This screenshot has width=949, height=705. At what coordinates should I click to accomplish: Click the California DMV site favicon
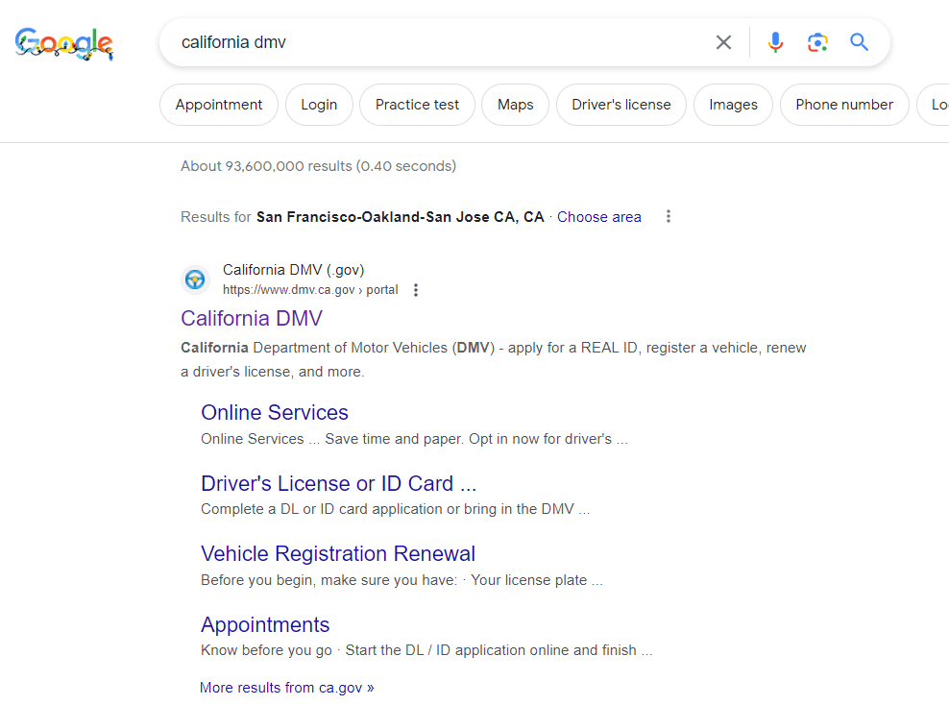[195, 280]
